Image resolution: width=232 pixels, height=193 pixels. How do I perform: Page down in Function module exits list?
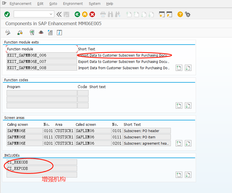point(188,68)
